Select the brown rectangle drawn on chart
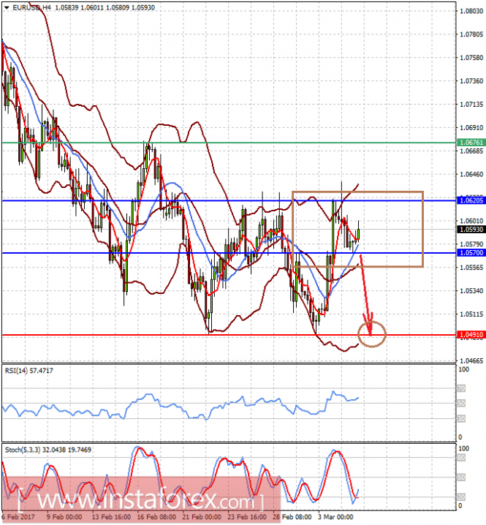The height and width of the screenshot is (525, 486). pyautogui.click(x=357, y=230)
